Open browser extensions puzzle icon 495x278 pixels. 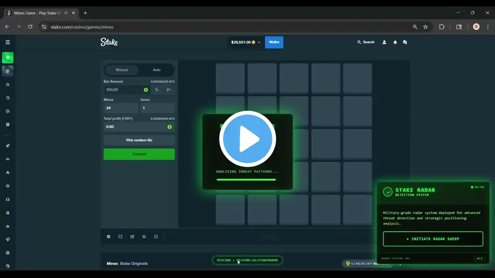(x=442, y=27)
